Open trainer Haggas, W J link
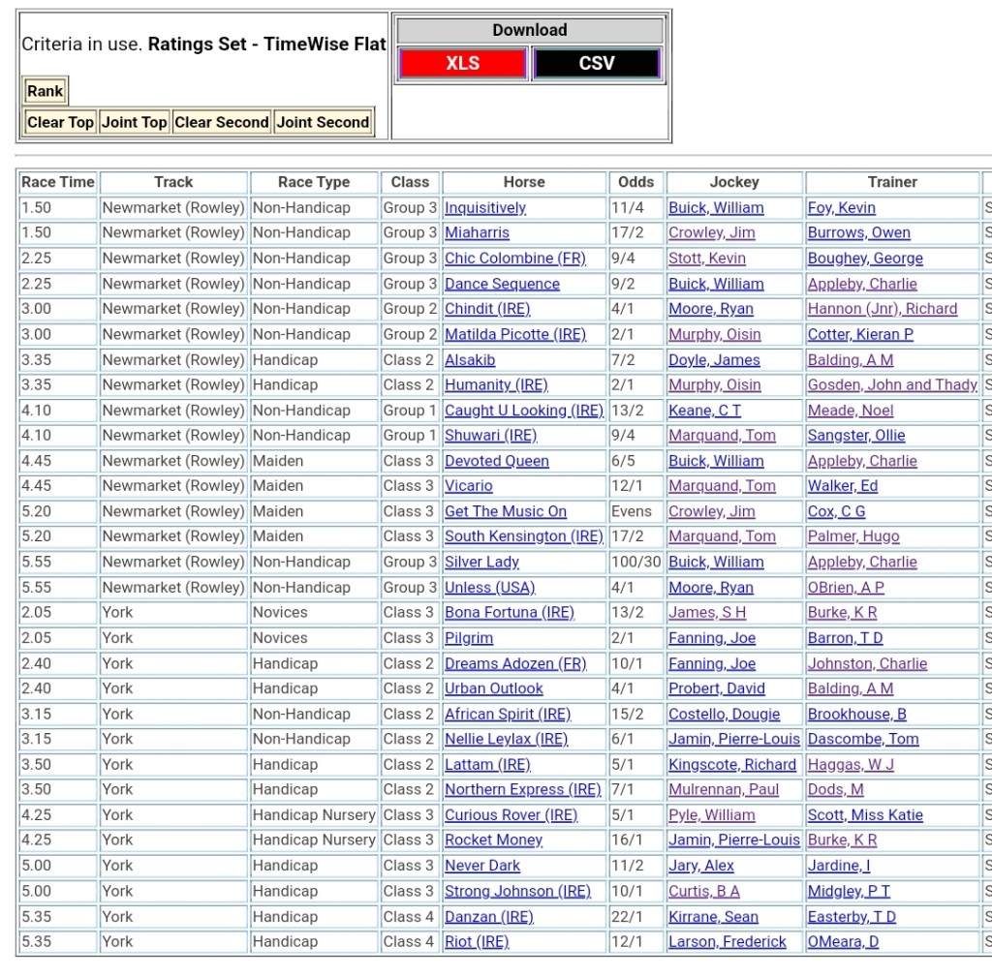The image size is (992, 977). coord(851,764)
